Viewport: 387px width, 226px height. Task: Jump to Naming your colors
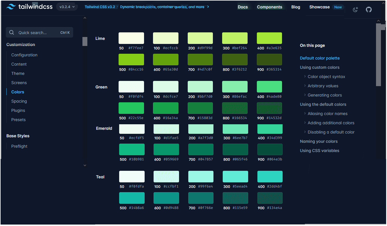(x=319, y=141)
